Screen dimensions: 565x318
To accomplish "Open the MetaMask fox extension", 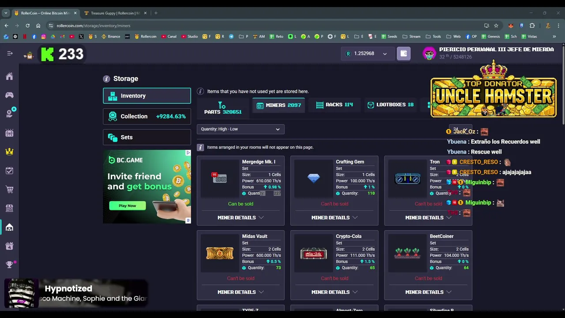I will click(511, 26).
